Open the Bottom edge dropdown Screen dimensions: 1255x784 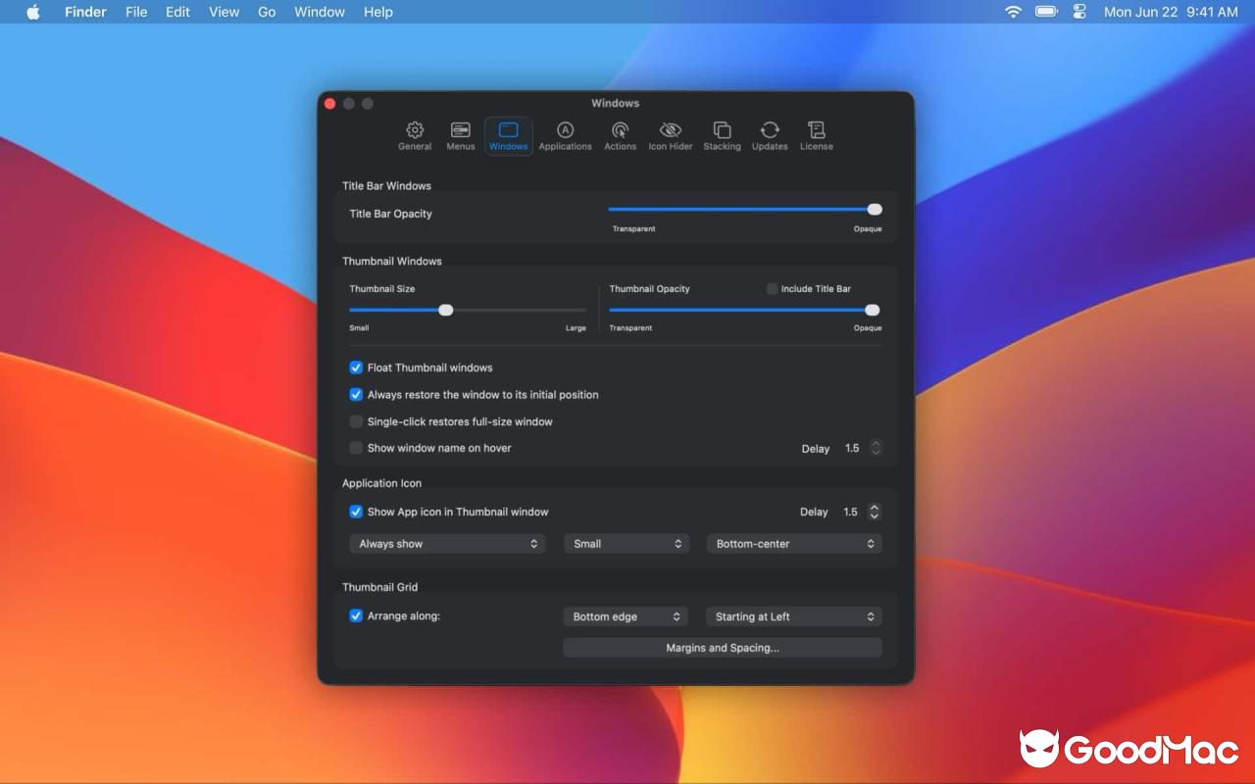click(626, 616)
